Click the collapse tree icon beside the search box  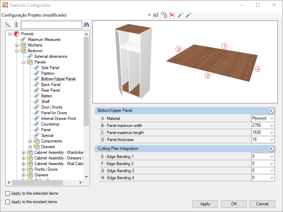click(x=16, y=25)
